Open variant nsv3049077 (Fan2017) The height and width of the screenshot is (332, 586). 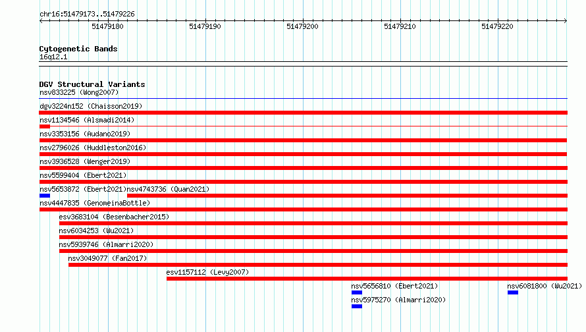[107, 258]
